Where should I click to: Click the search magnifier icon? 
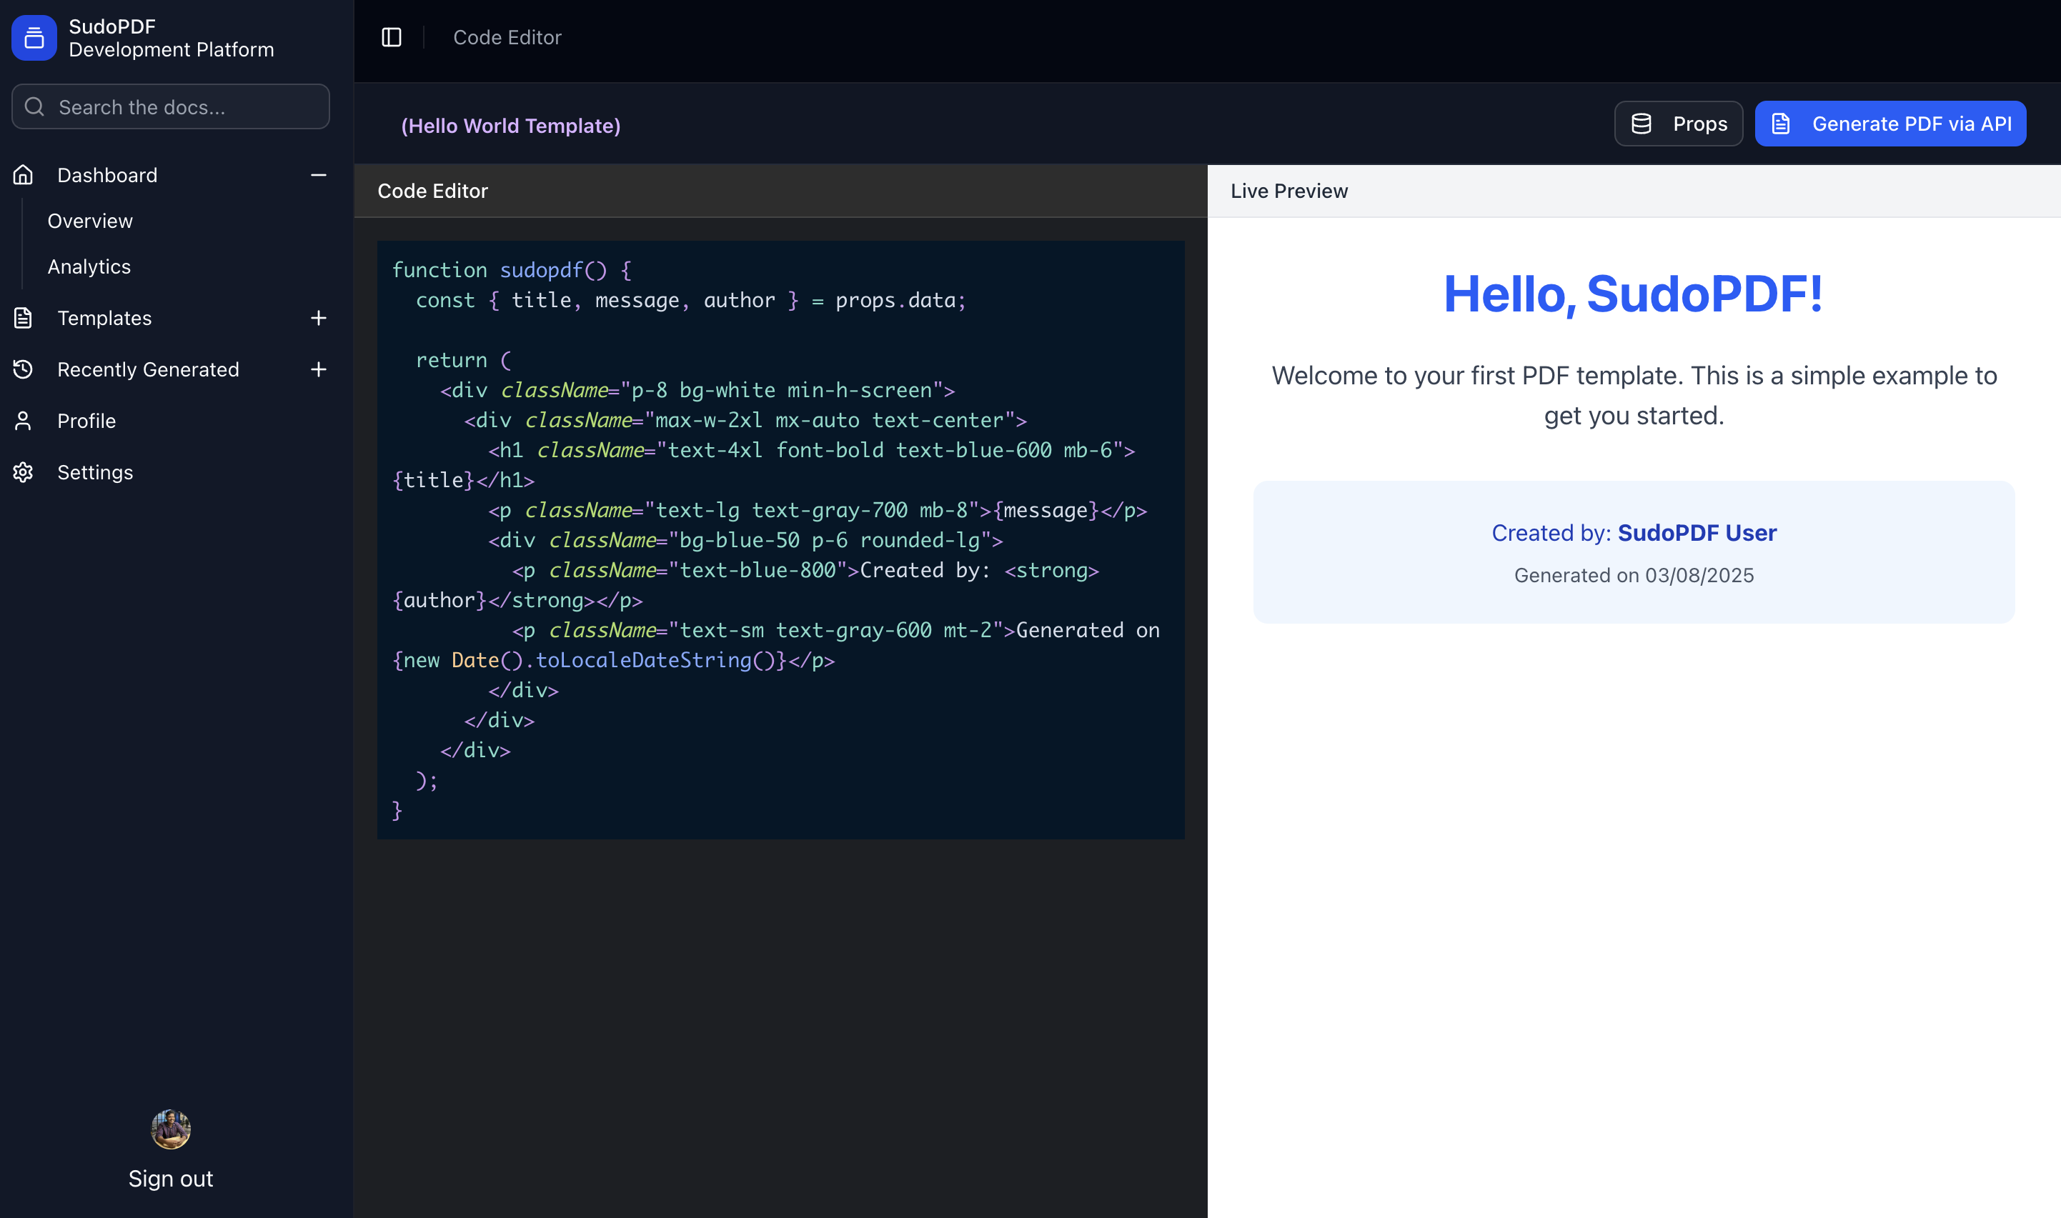tap(34, 106)
